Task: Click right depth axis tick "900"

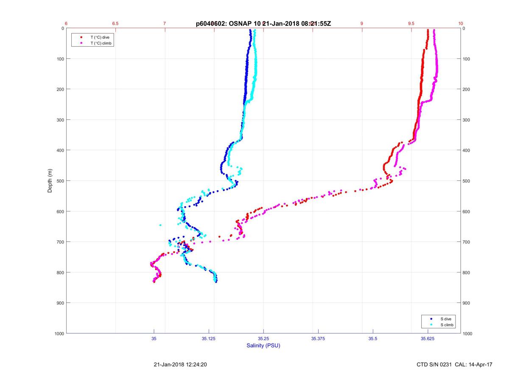Action: coord(467,303)
